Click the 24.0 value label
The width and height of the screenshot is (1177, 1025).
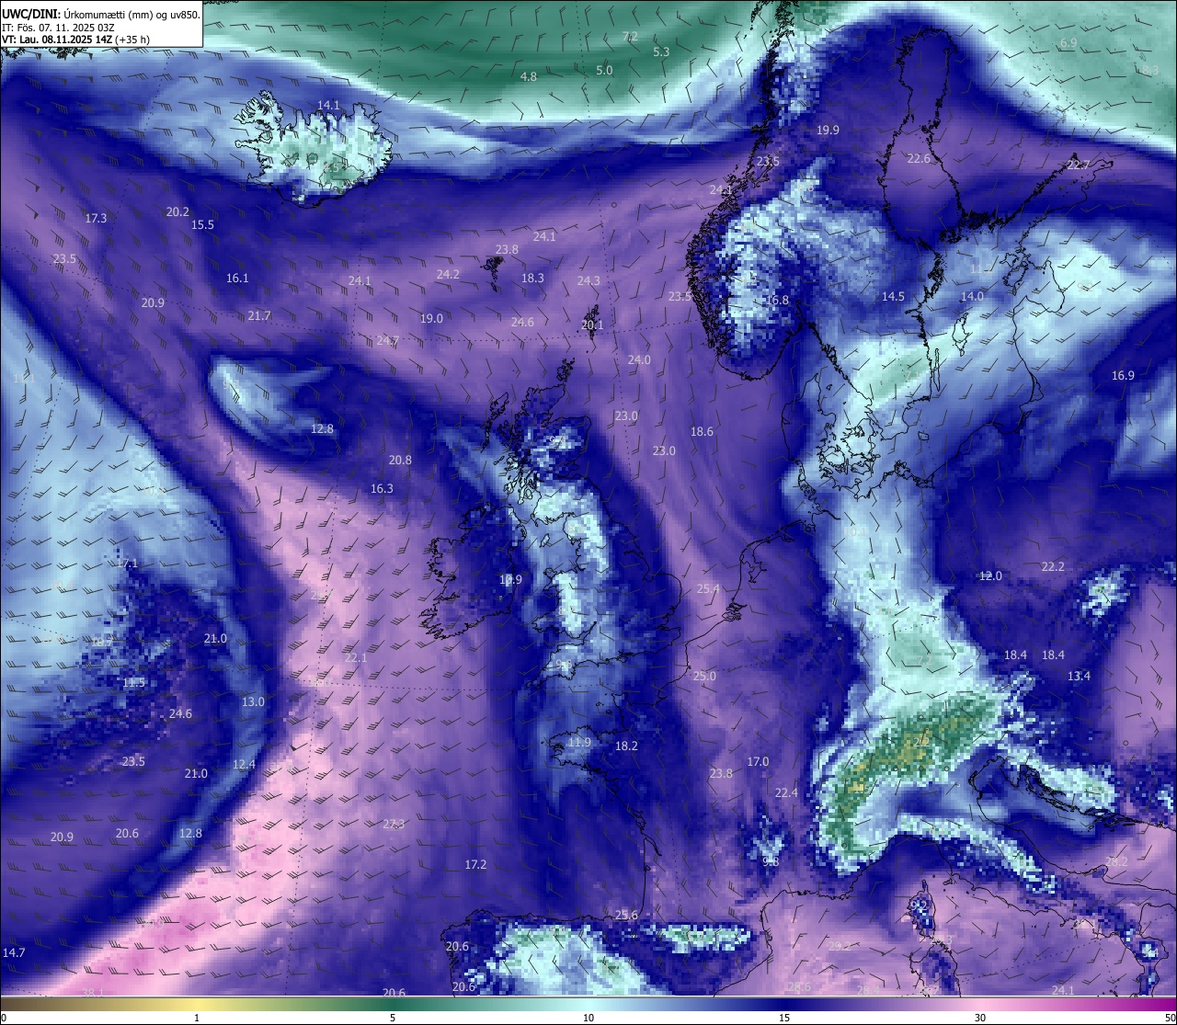click(x=639, y=360)
